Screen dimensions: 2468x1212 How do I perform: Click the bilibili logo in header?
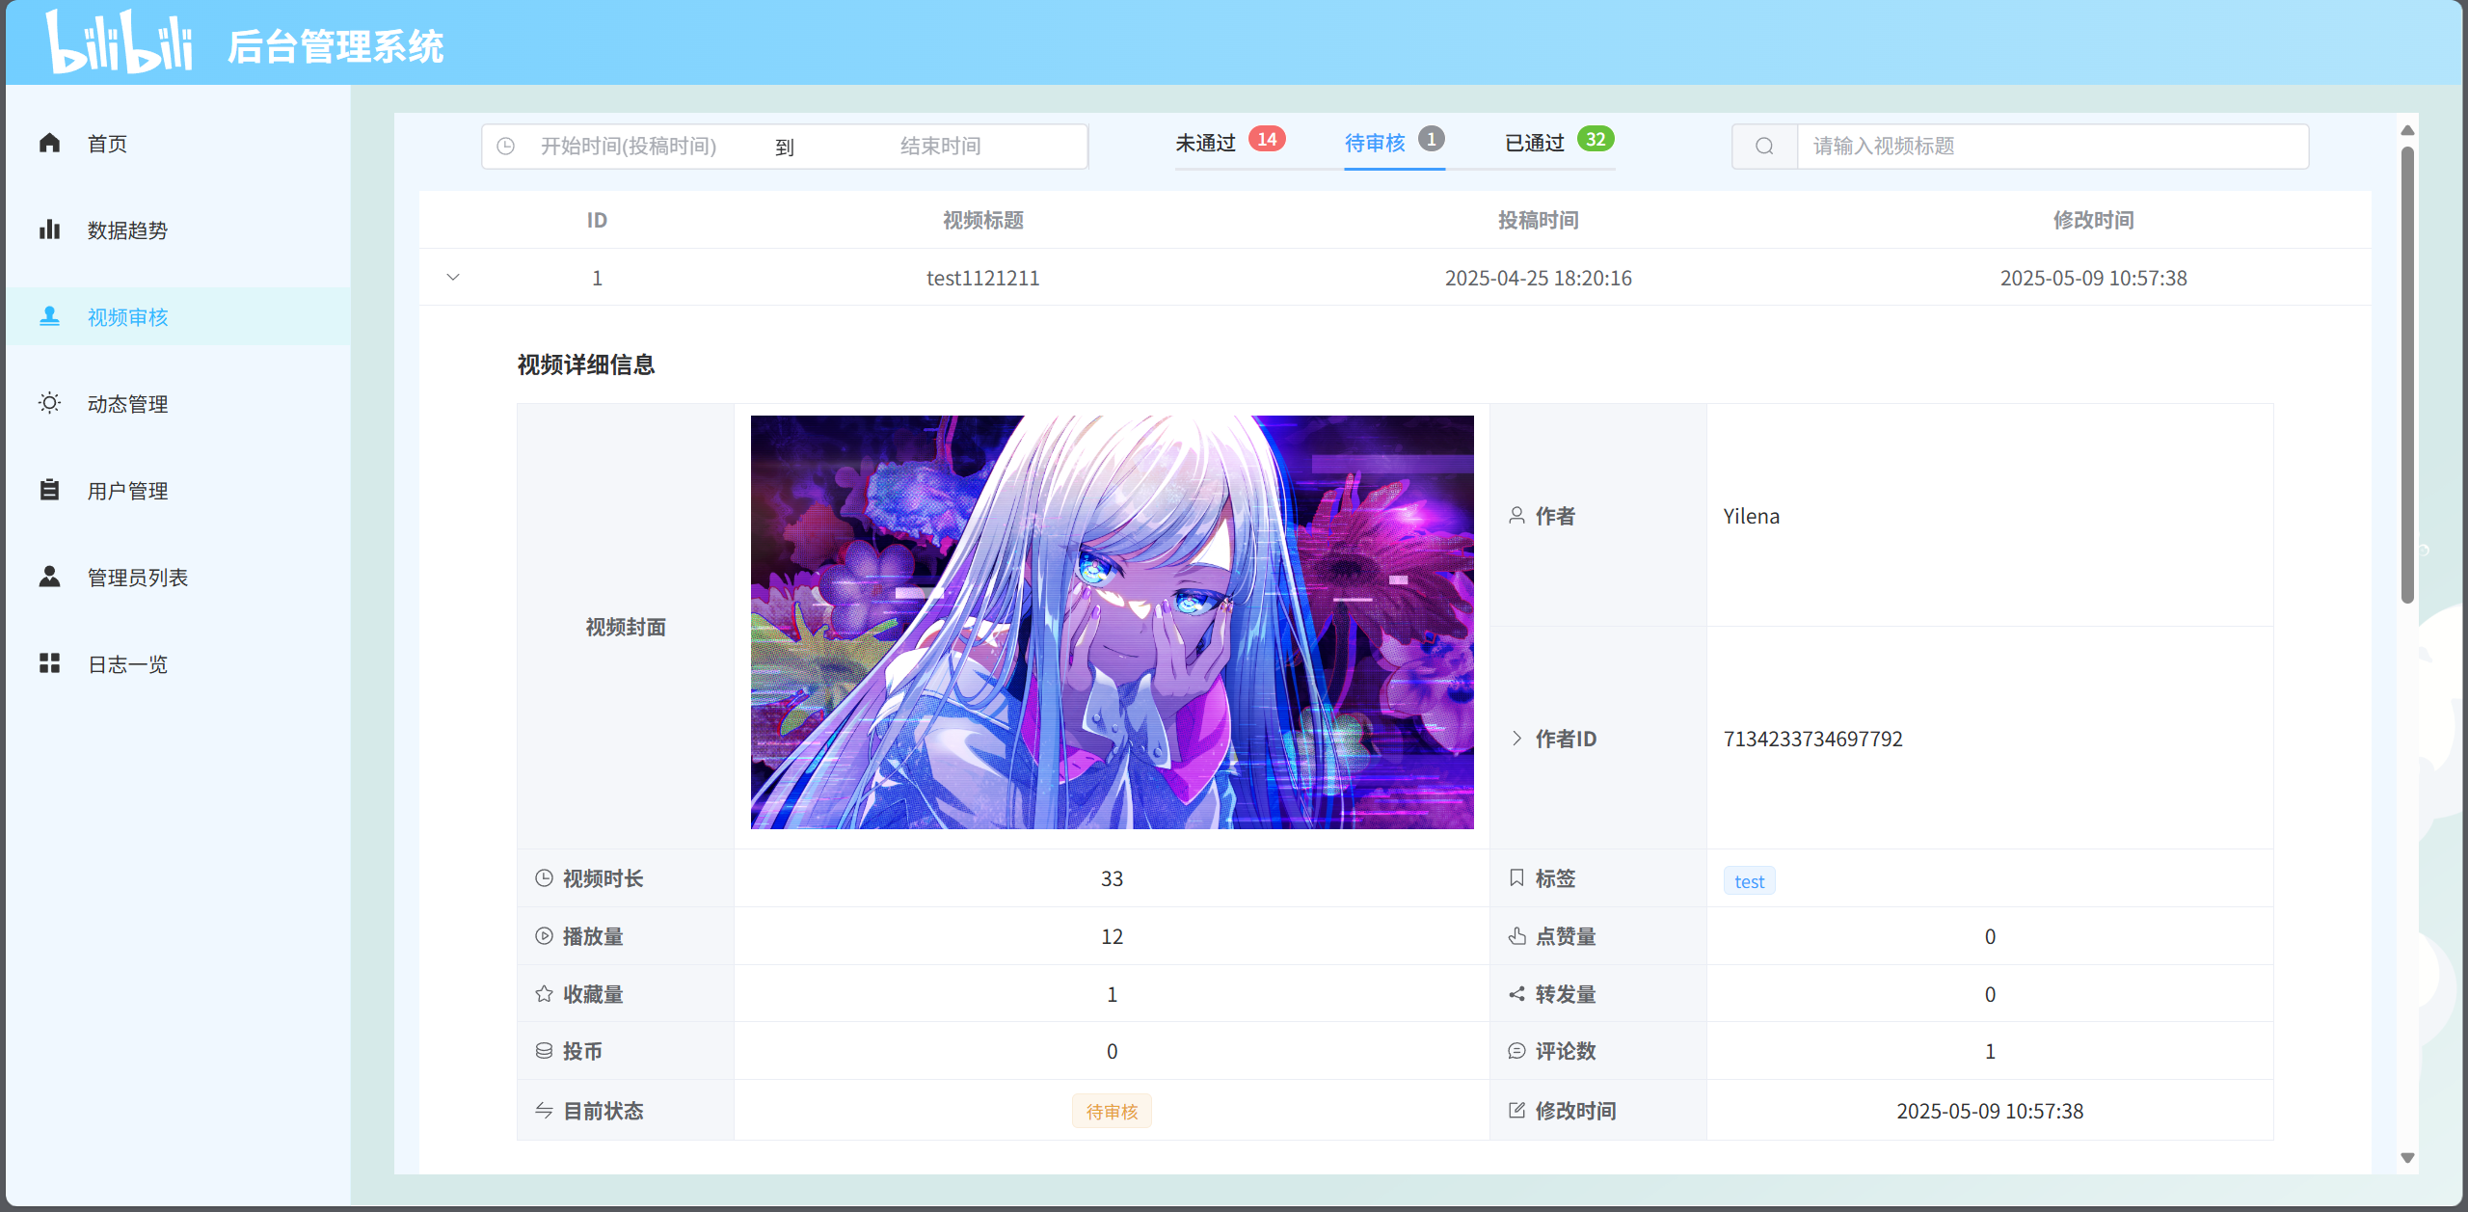[120, 43]
